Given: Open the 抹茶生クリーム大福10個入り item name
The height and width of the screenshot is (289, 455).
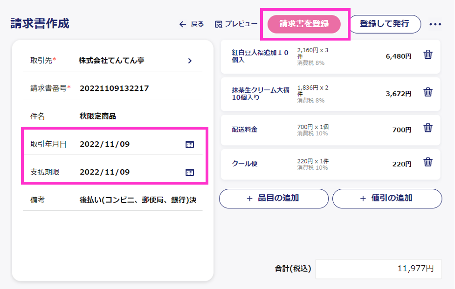Looking at the screenshot, I should [x=261, y=94].
